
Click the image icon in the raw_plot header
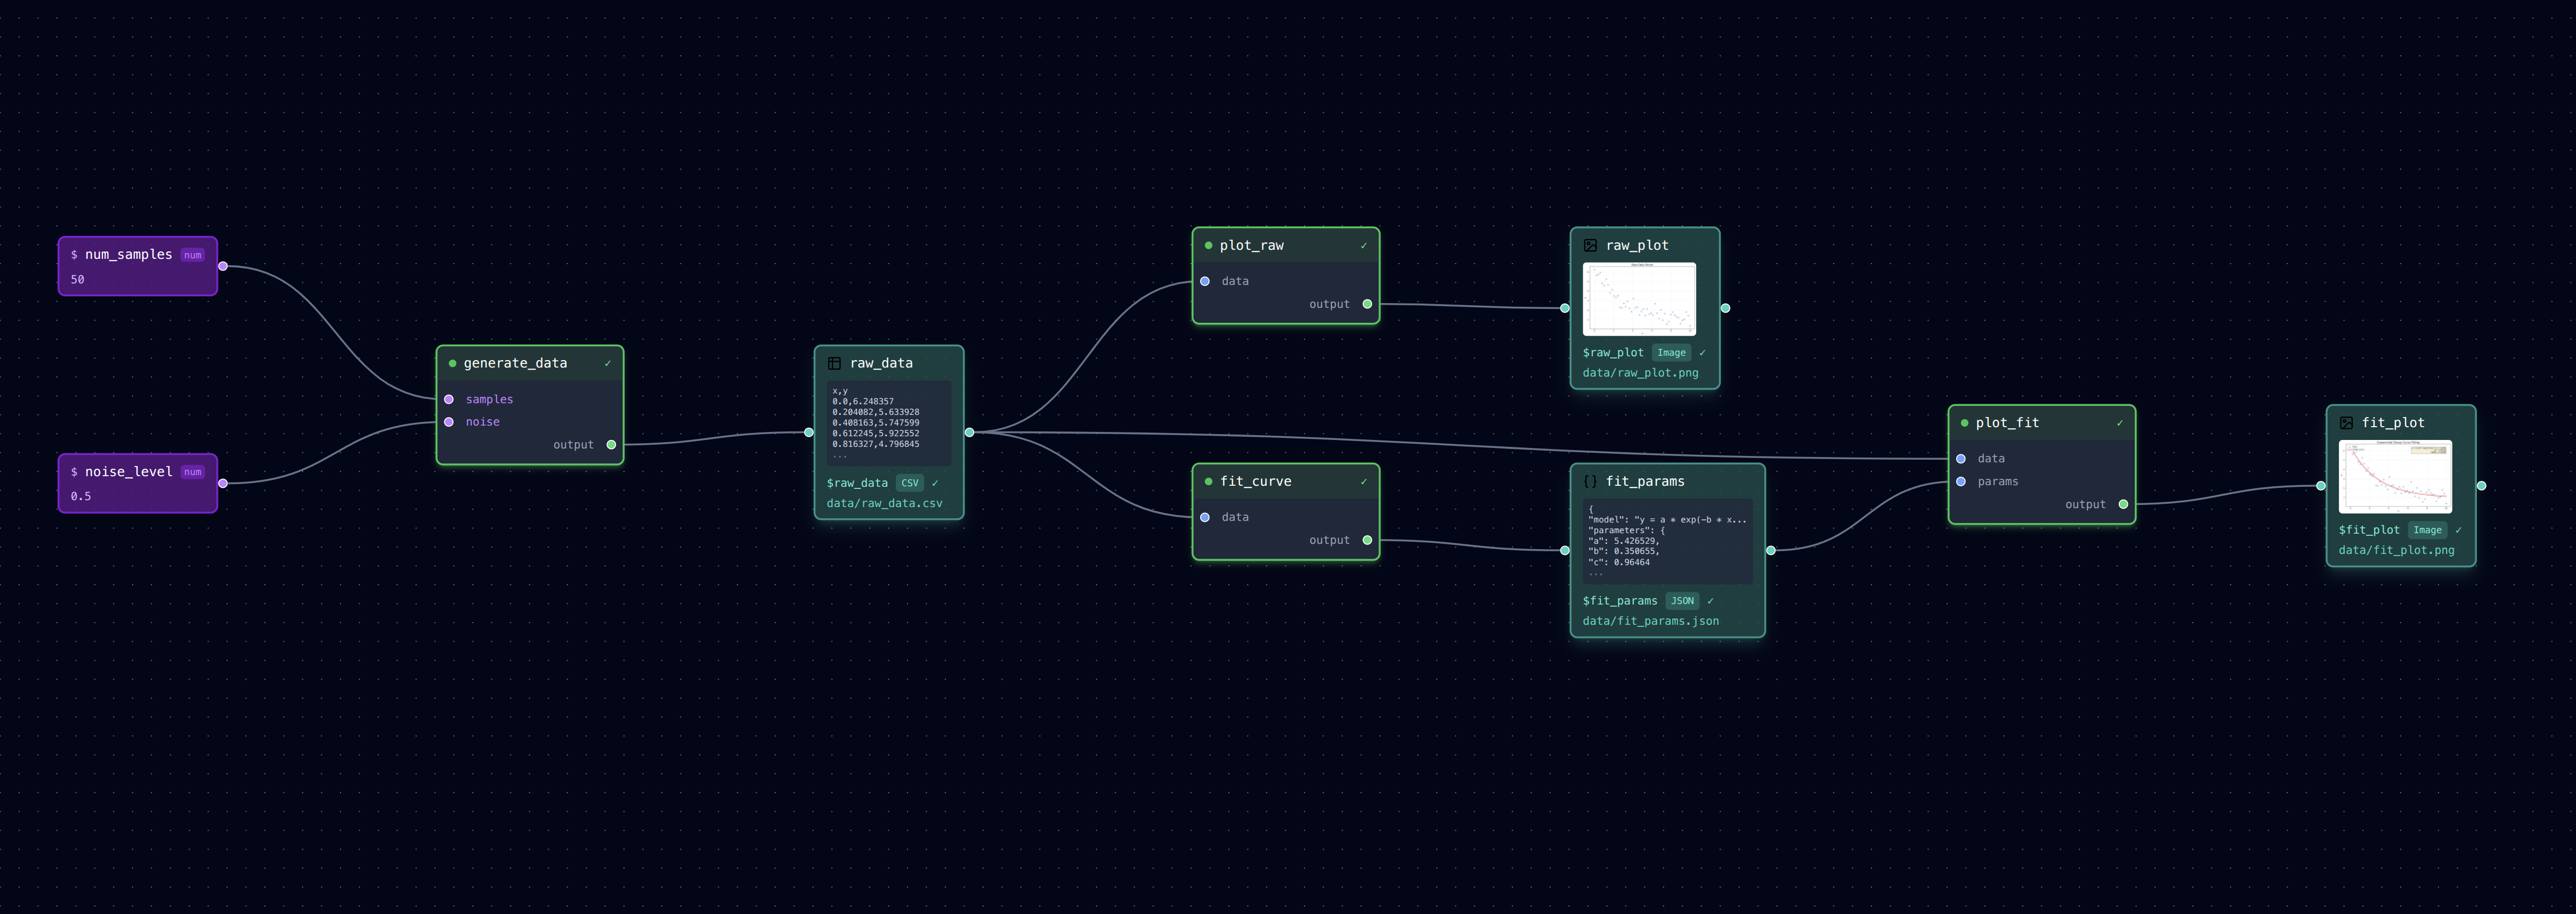pos(1589,244)
